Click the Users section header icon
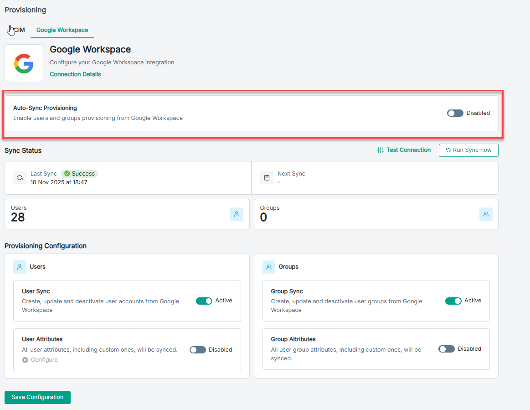Image resolution: width=530 pixels, height=410 pixels. point(20,267)
